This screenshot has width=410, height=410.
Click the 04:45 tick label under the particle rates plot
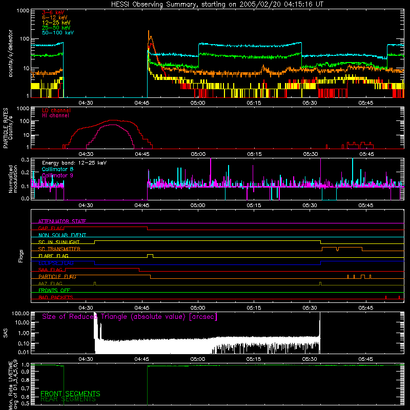[142, 154]
